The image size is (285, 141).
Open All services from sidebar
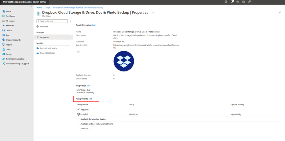[x=11, y=21]
